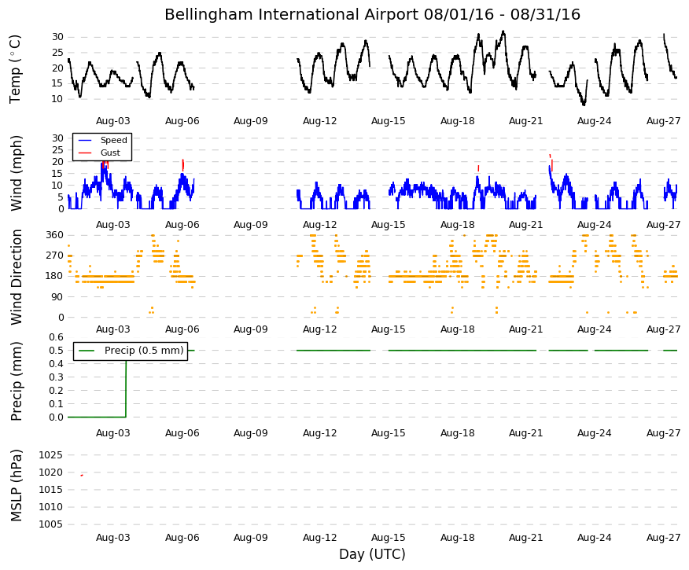
Task: Click the Precip (0.5 mm) legend label
Action: pyautogui.click(x=144, y=351)
